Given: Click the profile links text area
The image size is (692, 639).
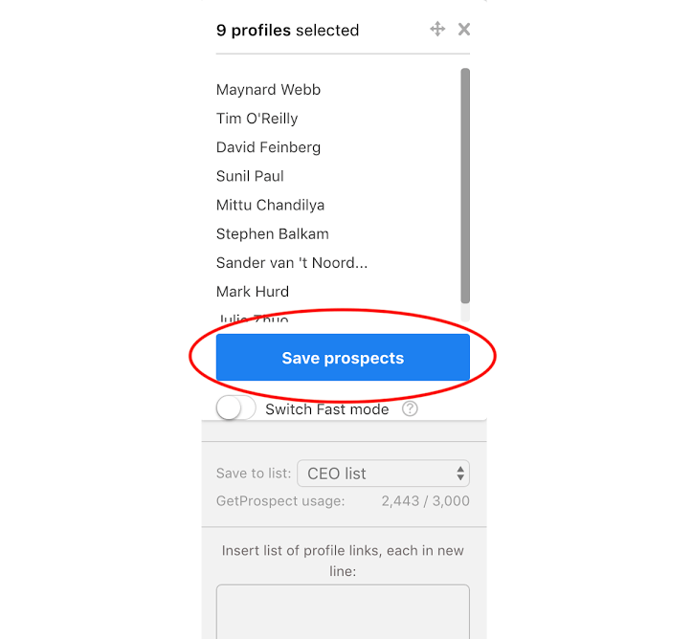Looking at the screenshot, I should pyautogui.click(x=343, y=612).
